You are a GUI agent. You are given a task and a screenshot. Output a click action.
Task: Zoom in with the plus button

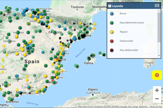(x=157, y=90)
